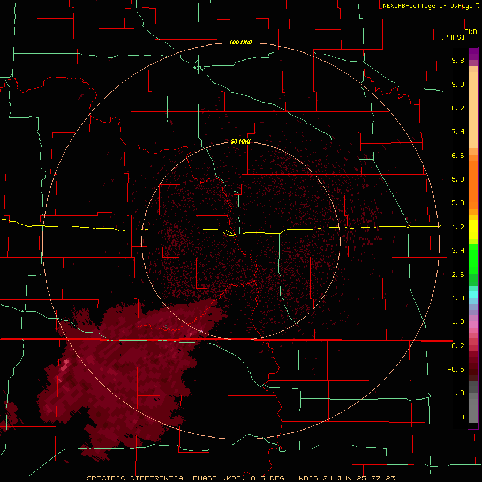Select the 5.8 scale label

point(458,179)
